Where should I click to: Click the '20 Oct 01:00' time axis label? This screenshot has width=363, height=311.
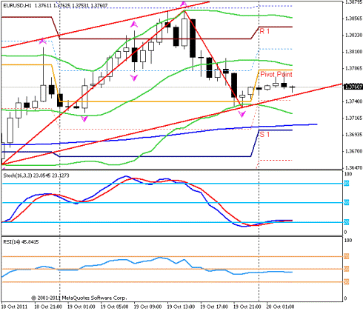coord(280,307)
